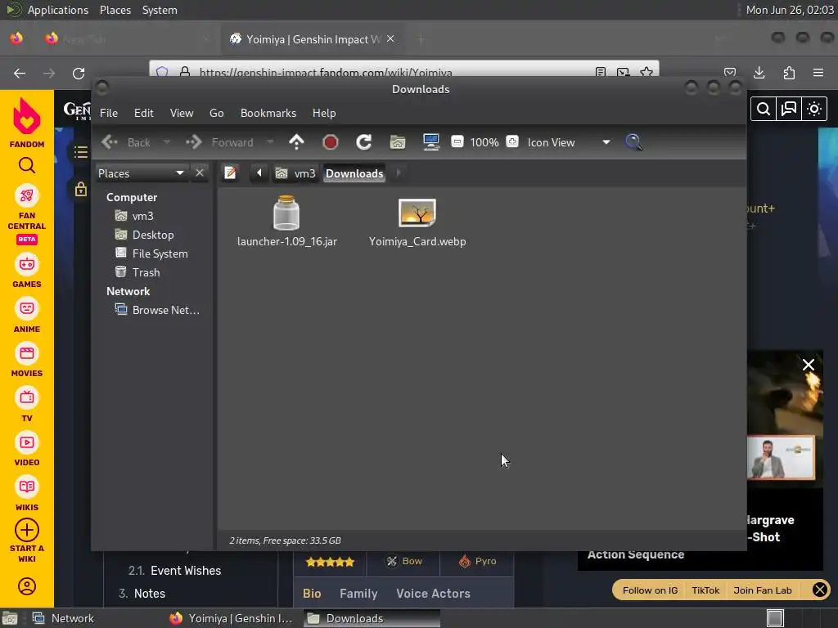Open Movies in Fandom sidebar
Viewport: 838px width, 628px height.
point(27,361)
